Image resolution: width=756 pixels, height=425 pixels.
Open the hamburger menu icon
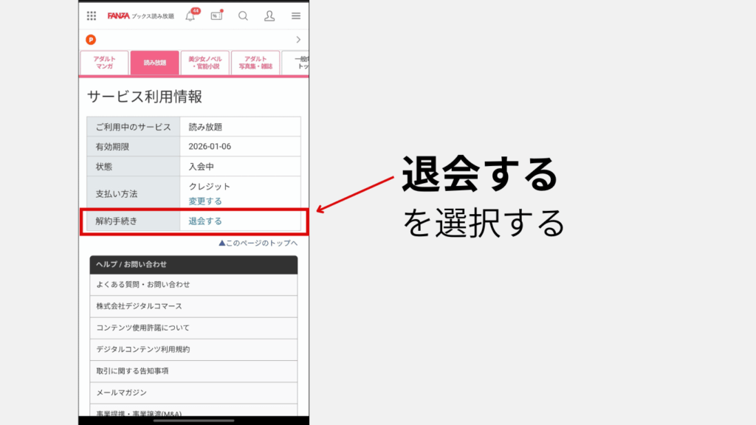click(x=296, y=15)
